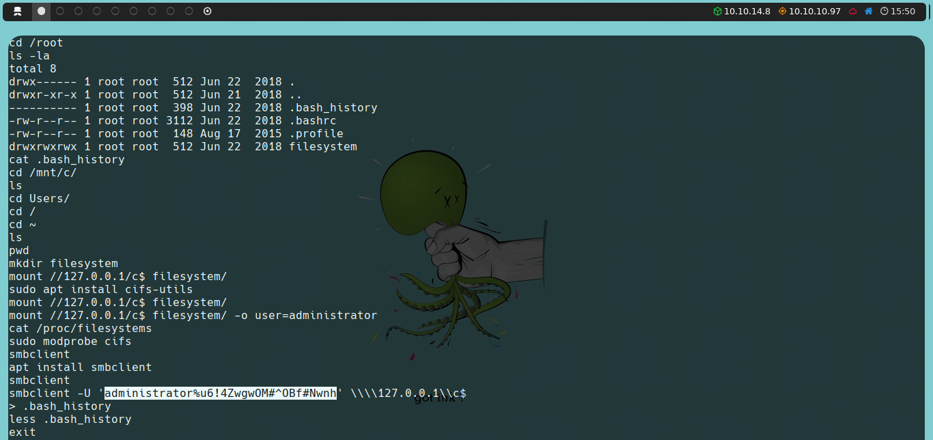The height and width of the screenshot is (440, 933).
Task: Click the .profile file name
Action: 316,134
